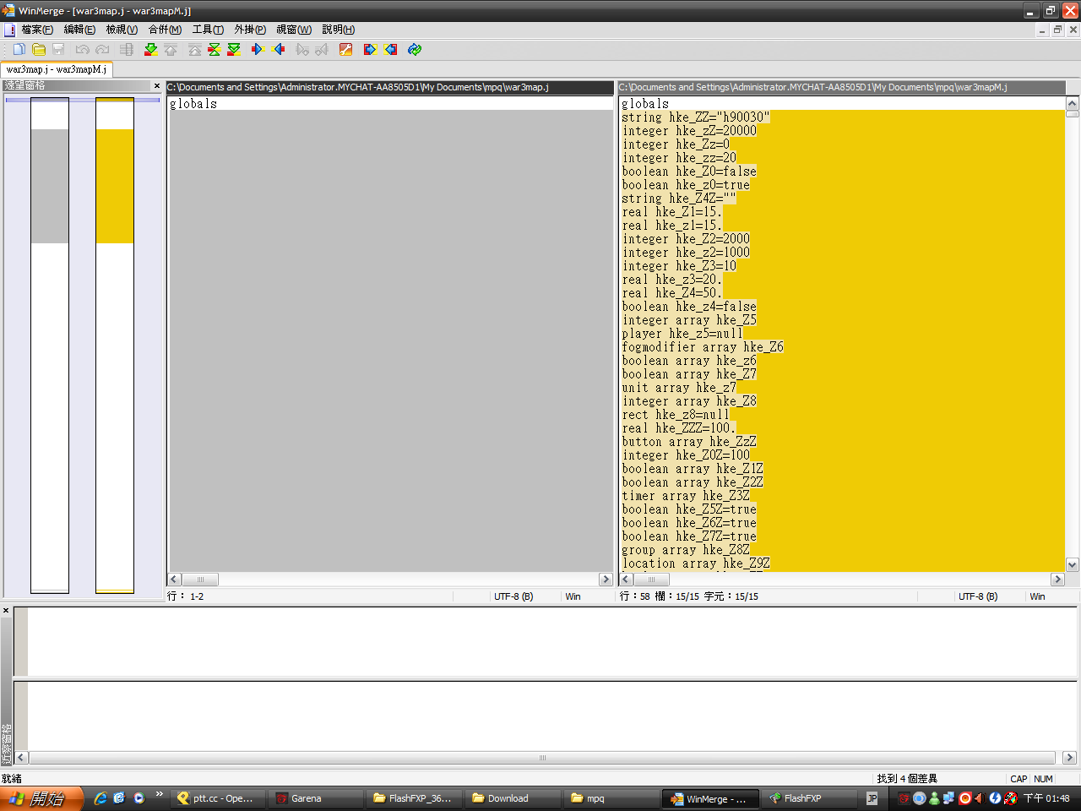Copy all differences to the left
1081x811 pixels.
click(x=391, y=50)
